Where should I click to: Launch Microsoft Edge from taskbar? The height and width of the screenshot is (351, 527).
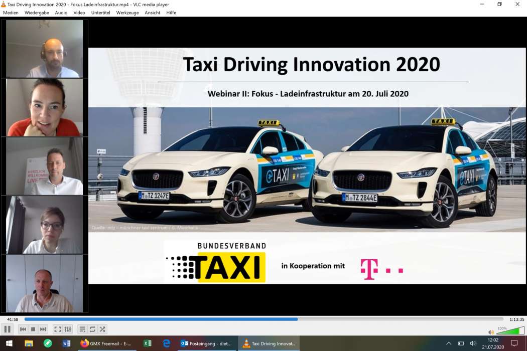166,343
